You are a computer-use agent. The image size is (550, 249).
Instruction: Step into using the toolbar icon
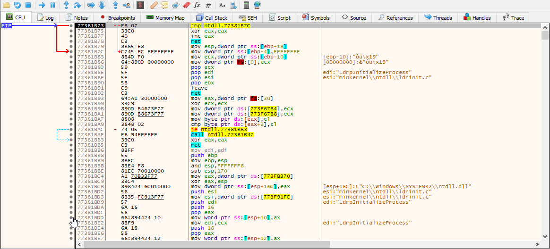click(67, 5)
